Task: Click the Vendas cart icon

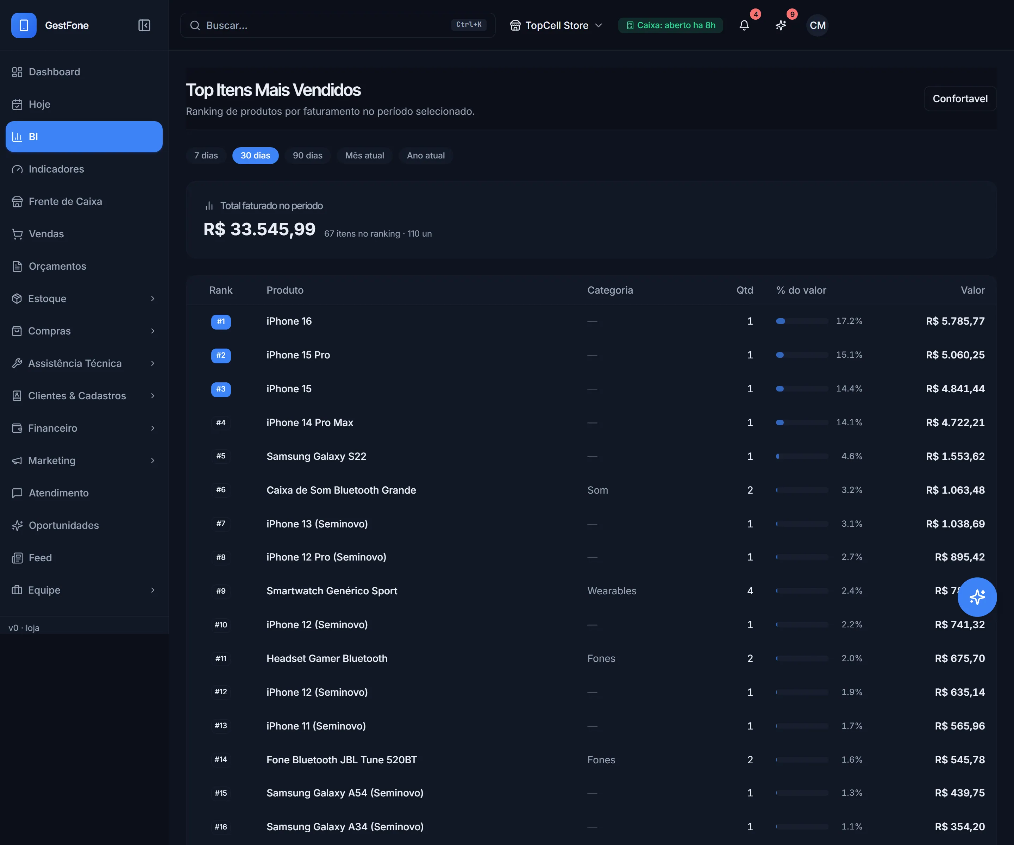Action: pyautogui.click(x=17, y=234)
